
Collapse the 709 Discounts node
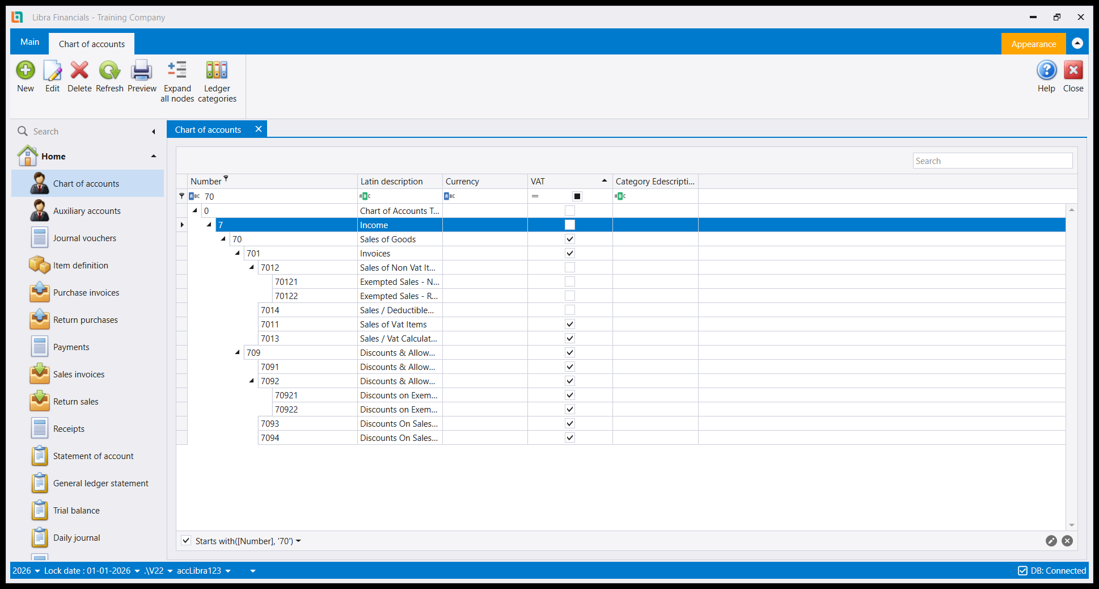coord(238,352)
